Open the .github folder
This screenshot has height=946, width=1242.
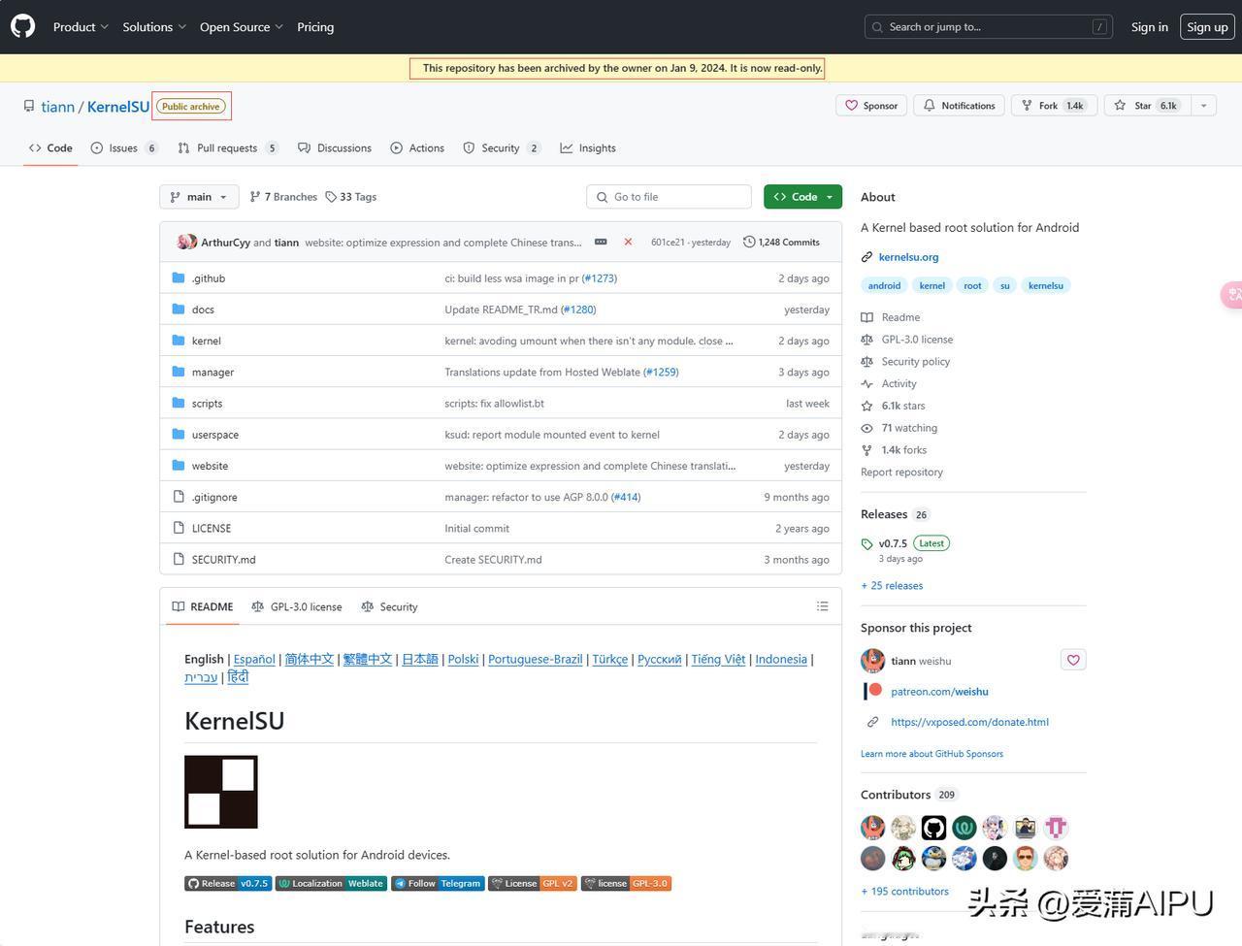(x=209, y=278)
